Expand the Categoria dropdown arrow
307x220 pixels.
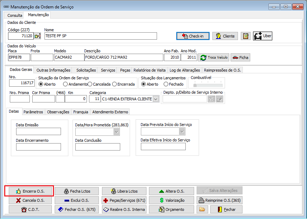[156, 99]
